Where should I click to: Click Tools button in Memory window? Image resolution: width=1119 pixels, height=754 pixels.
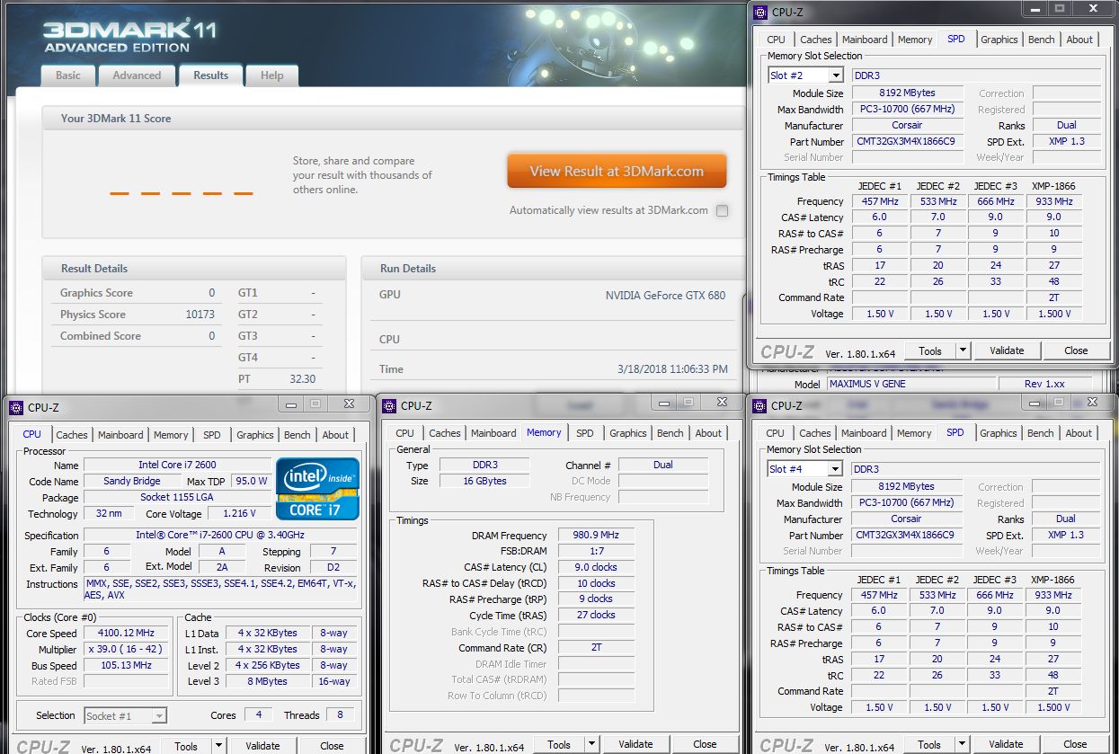(559, 745)
